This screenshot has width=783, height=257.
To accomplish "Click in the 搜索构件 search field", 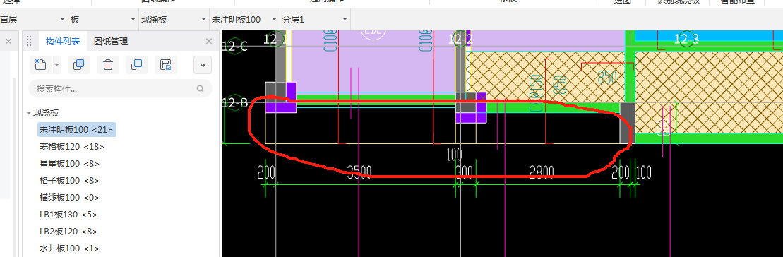I will coord(120,89).
